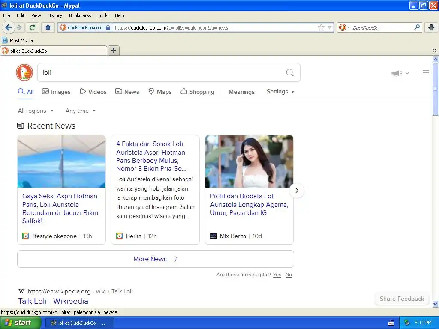Open the Most Visited bookmarks folder
The image size is (439, 329).
pyautogui.click(x=18, y=41)
